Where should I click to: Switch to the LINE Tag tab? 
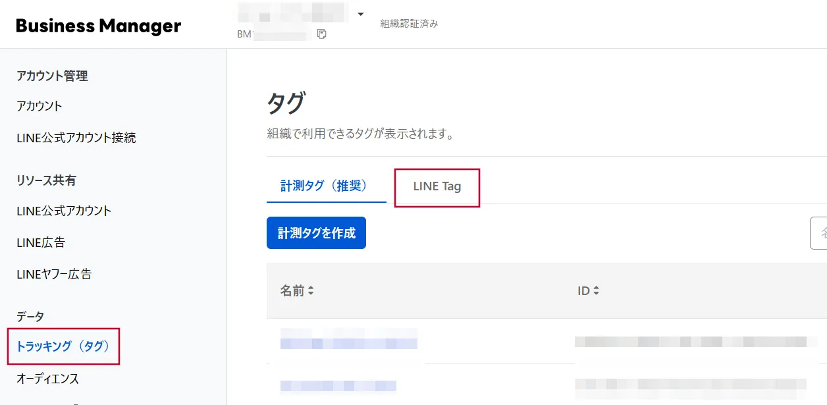coord(437,186)
